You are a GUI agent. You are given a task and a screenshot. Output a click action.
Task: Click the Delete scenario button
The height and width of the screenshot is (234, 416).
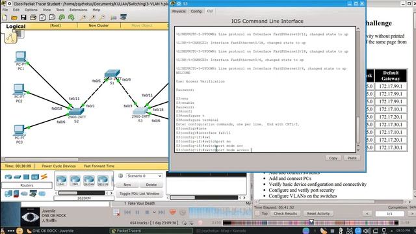[151, 185]
